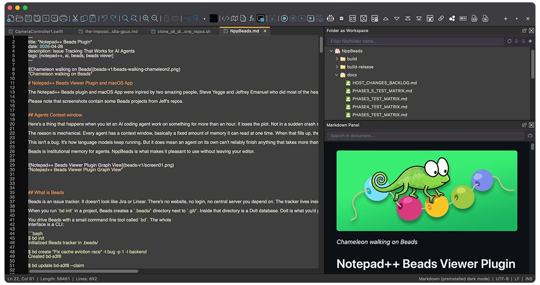Click the Zoom In toolbar icon
The height and width of the screenshot is (285, 540).
146,18
